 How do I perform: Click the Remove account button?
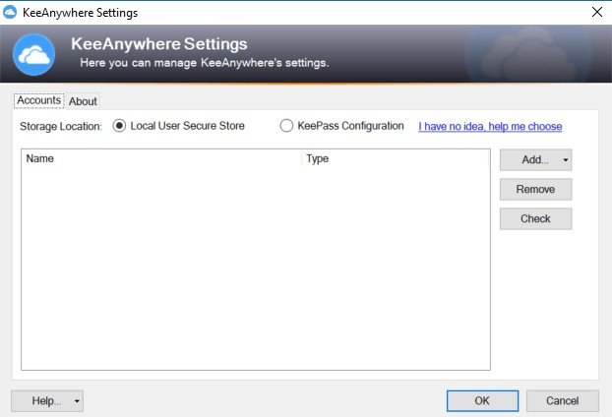tap(535, 189)
